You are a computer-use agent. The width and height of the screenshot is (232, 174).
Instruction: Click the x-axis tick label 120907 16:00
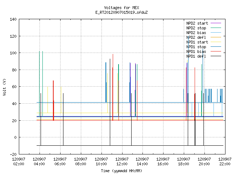pos(163,162)
